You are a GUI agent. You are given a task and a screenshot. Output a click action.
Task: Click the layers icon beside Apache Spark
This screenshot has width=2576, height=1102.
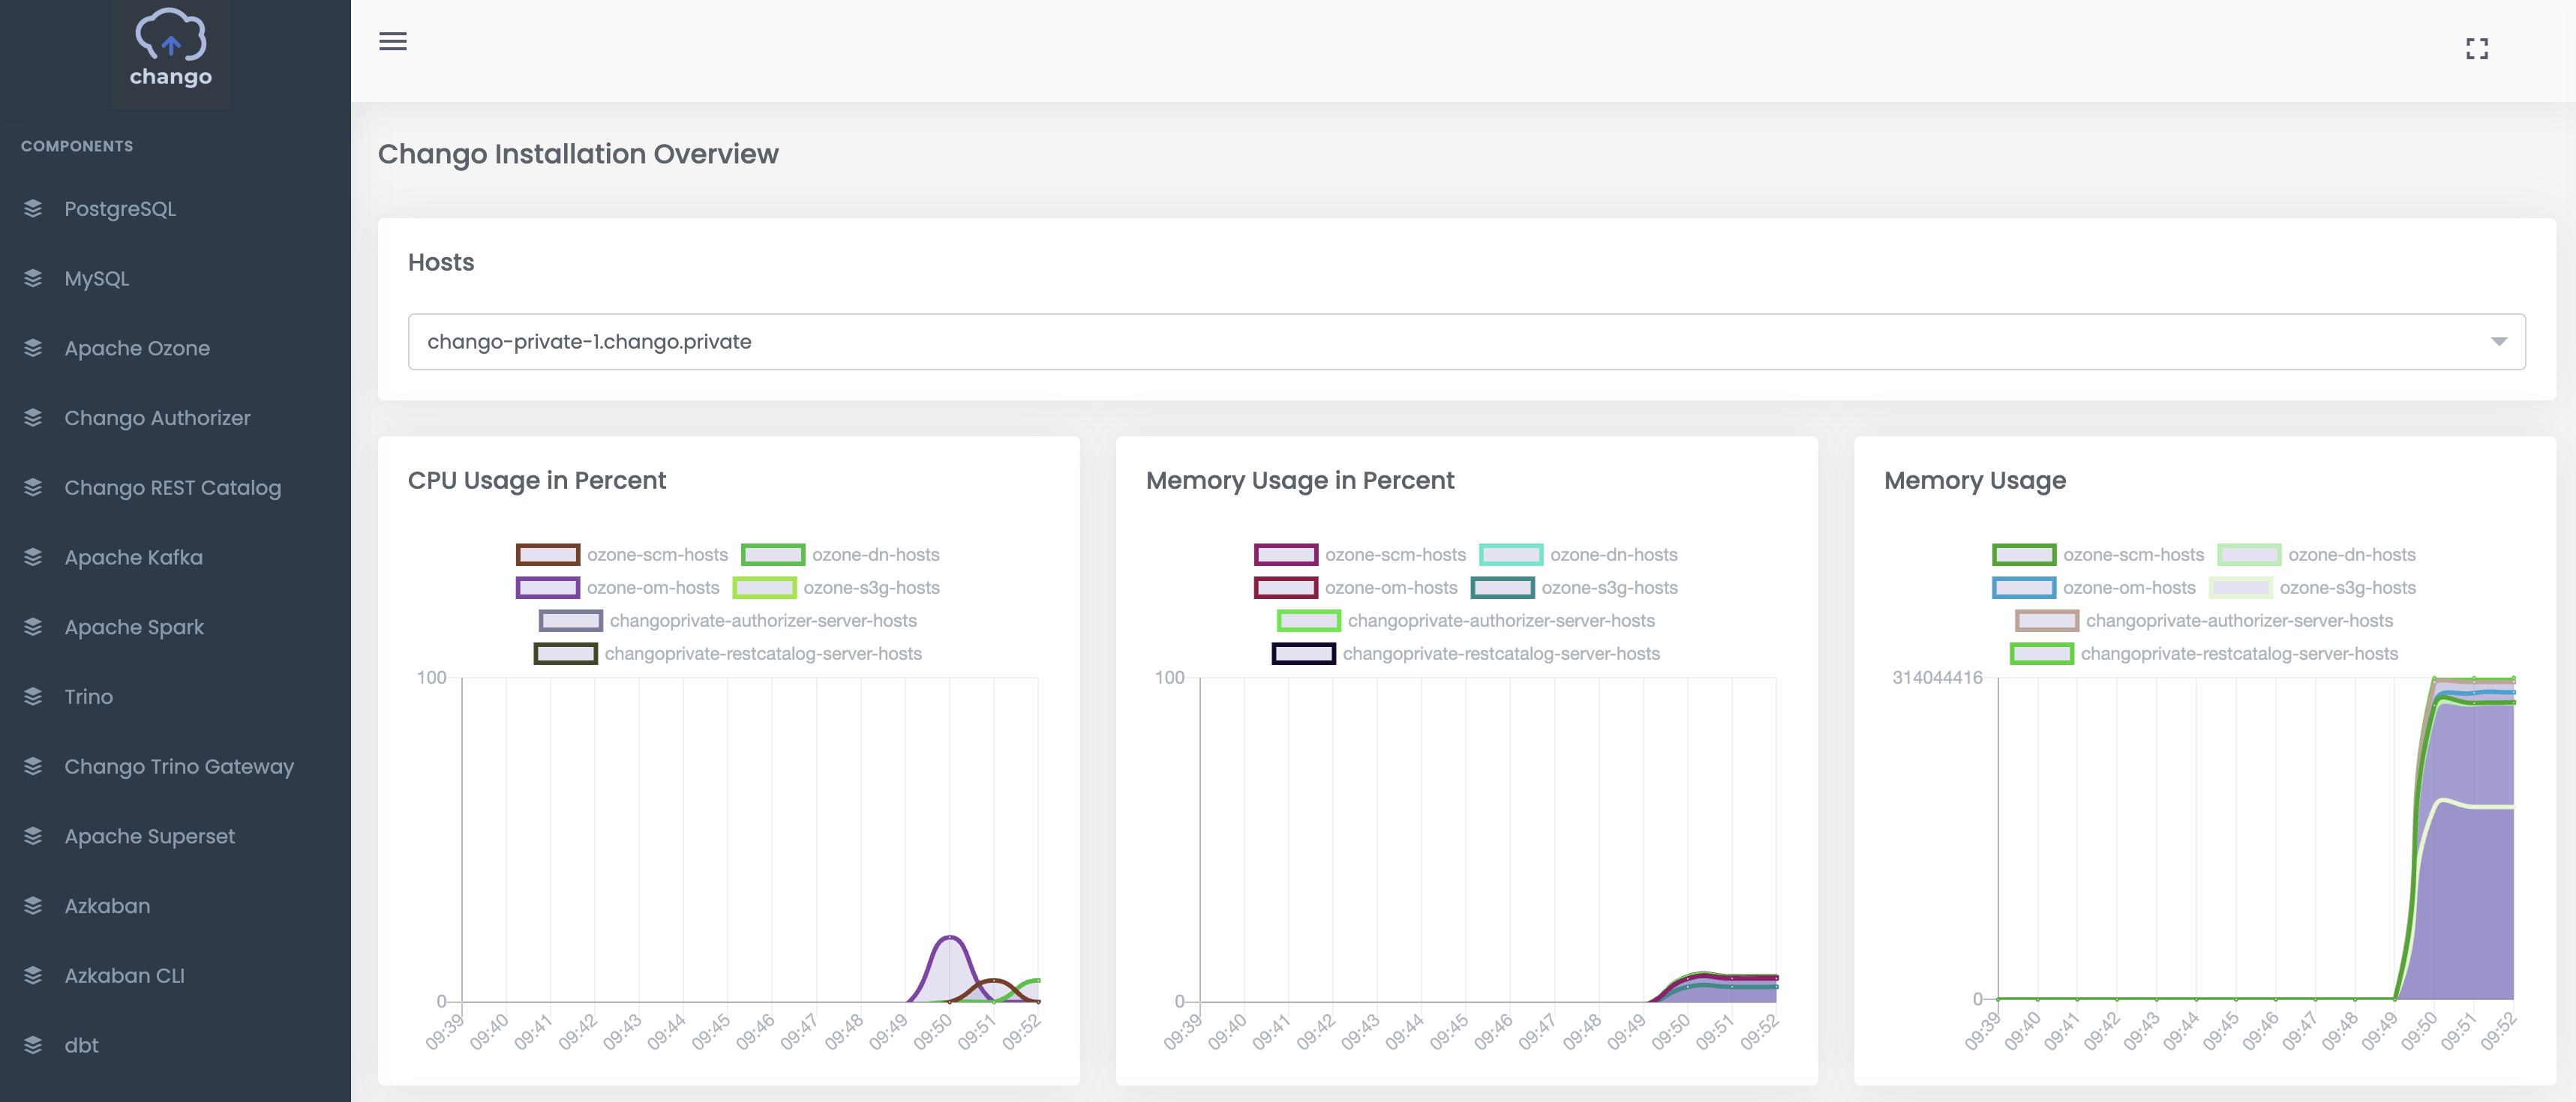click(33, 627)
